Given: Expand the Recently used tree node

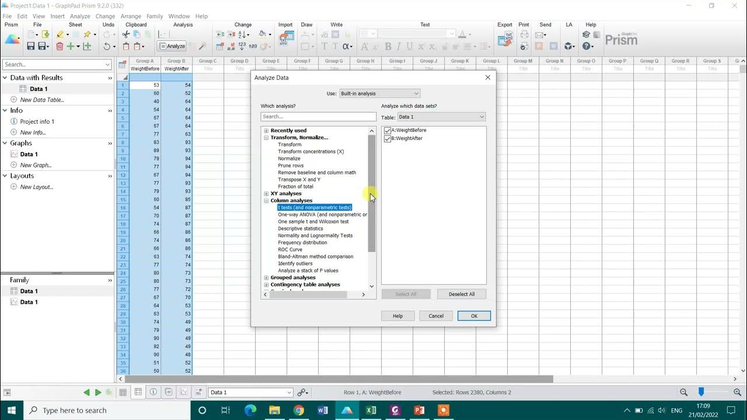Looking at the screenshot, I should [x=266, y=131].
